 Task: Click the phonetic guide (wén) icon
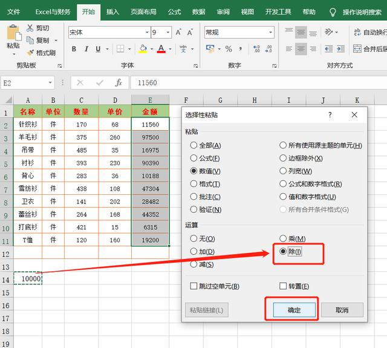[x=183, y=49]
